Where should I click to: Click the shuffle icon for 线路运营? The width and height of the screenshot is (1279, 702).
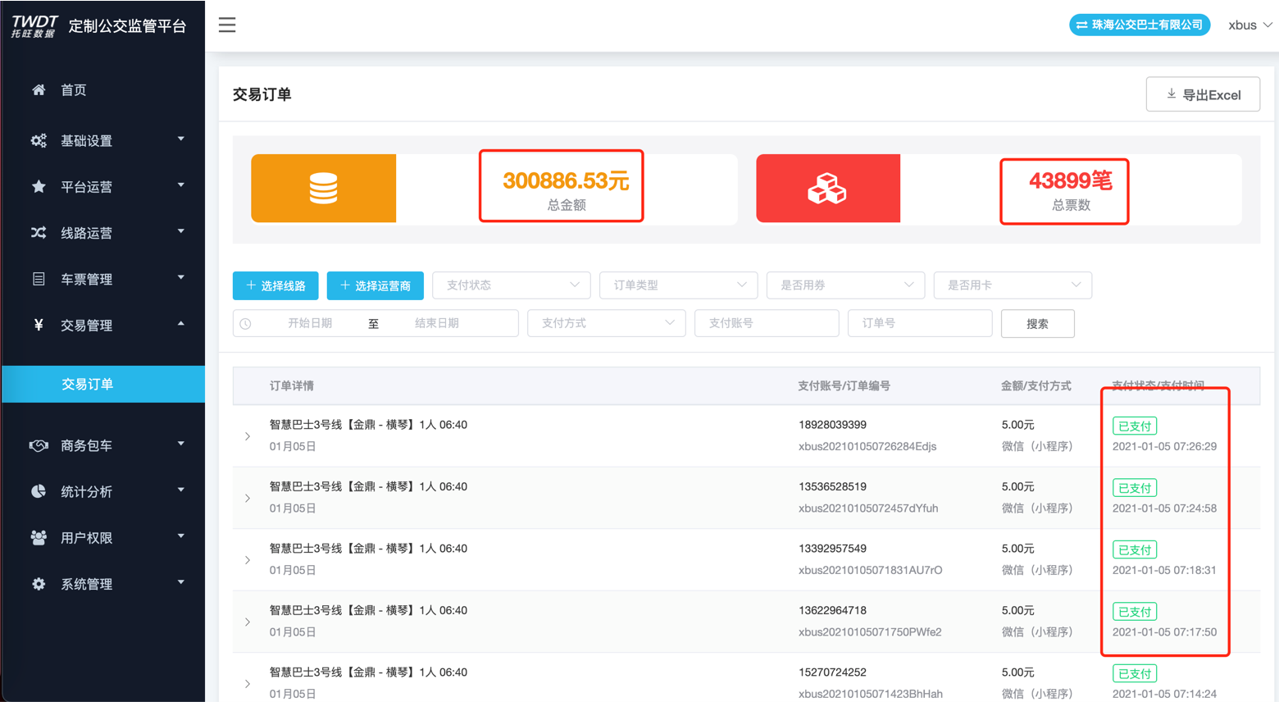coord(39,233)
